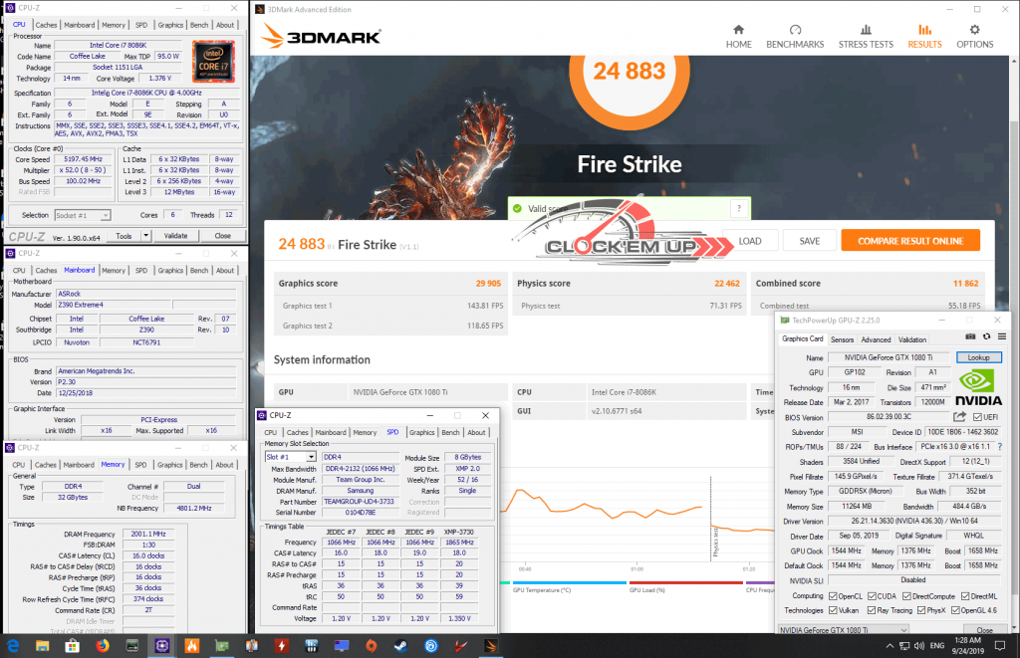Switch to the Bench tab in top CPU-Z window
1020x658 pixels.
pyautogui.click(x=199, y=25)
